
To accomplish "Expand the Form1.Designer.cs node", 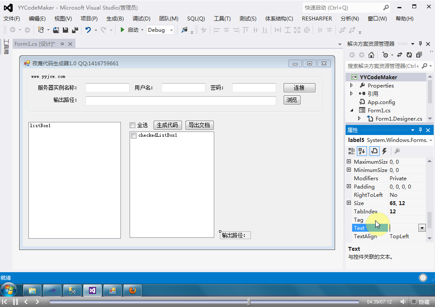I will [359, 118].
